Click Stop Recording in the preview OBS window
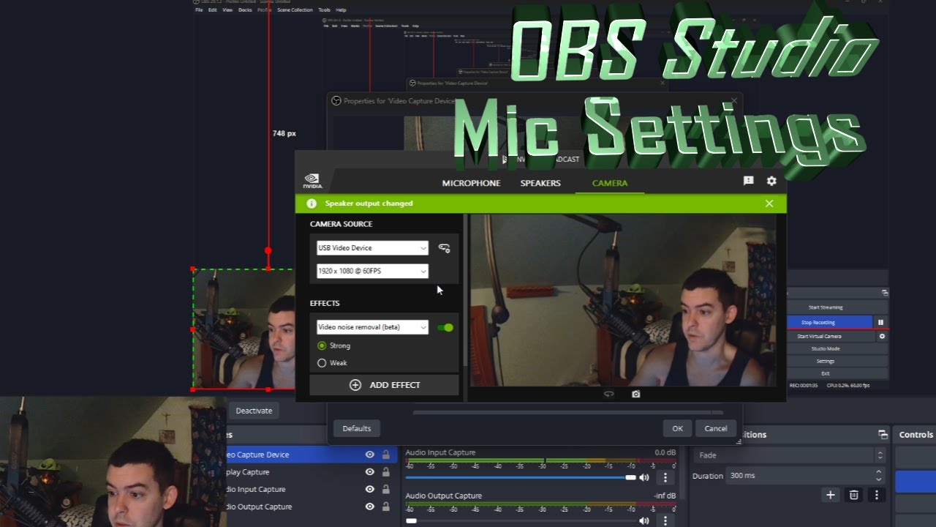 tap(818, 322)
